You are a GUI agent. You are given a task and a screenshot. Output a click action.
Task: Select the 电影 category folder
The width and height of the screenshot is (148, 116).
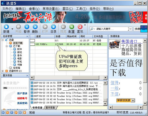[20, 58]
